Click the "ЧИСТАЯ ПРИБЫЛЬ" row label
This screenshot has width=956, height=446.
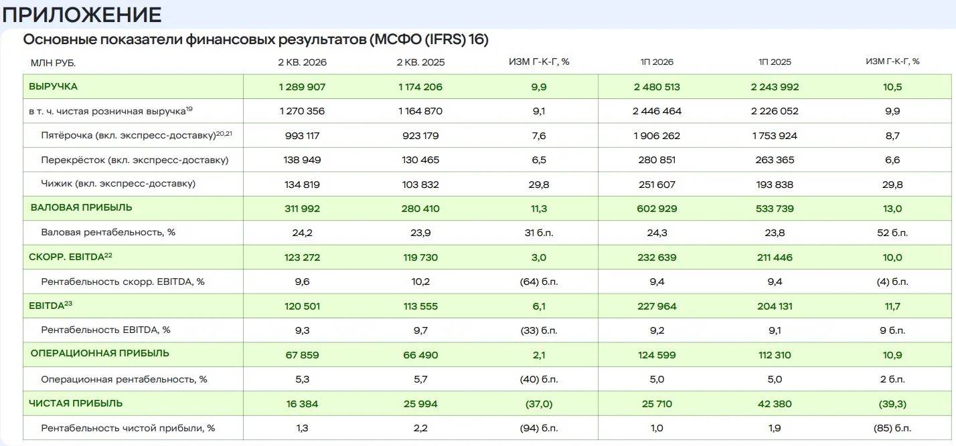pos(76,404)
